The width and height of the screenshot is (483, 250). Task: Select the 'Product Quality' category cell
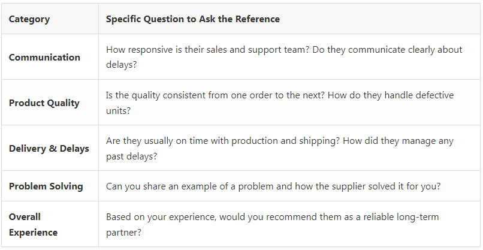(44, 103)
